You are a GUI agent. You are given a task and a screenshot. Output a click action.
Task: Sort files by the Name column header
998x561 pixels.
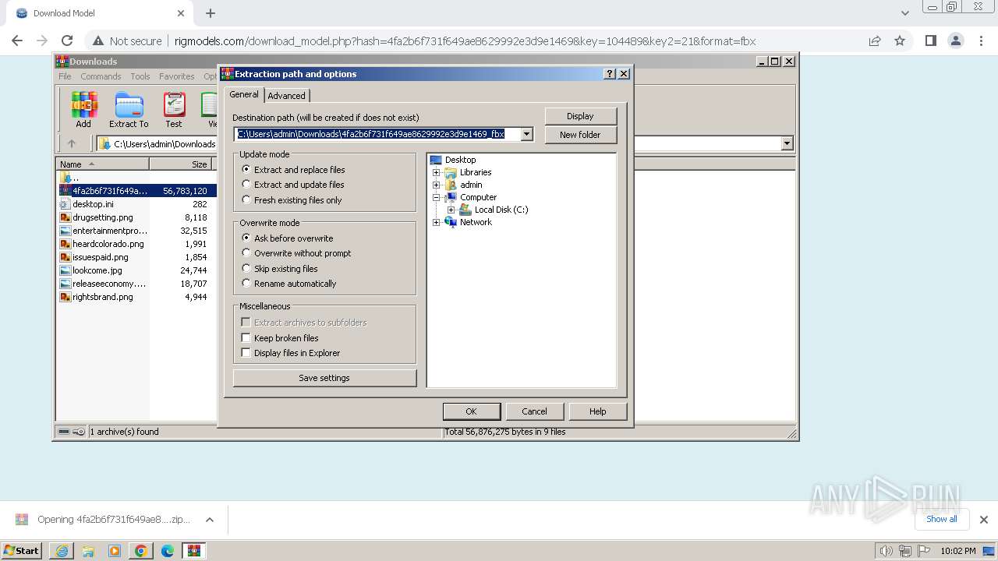click(x=102, y=164)
